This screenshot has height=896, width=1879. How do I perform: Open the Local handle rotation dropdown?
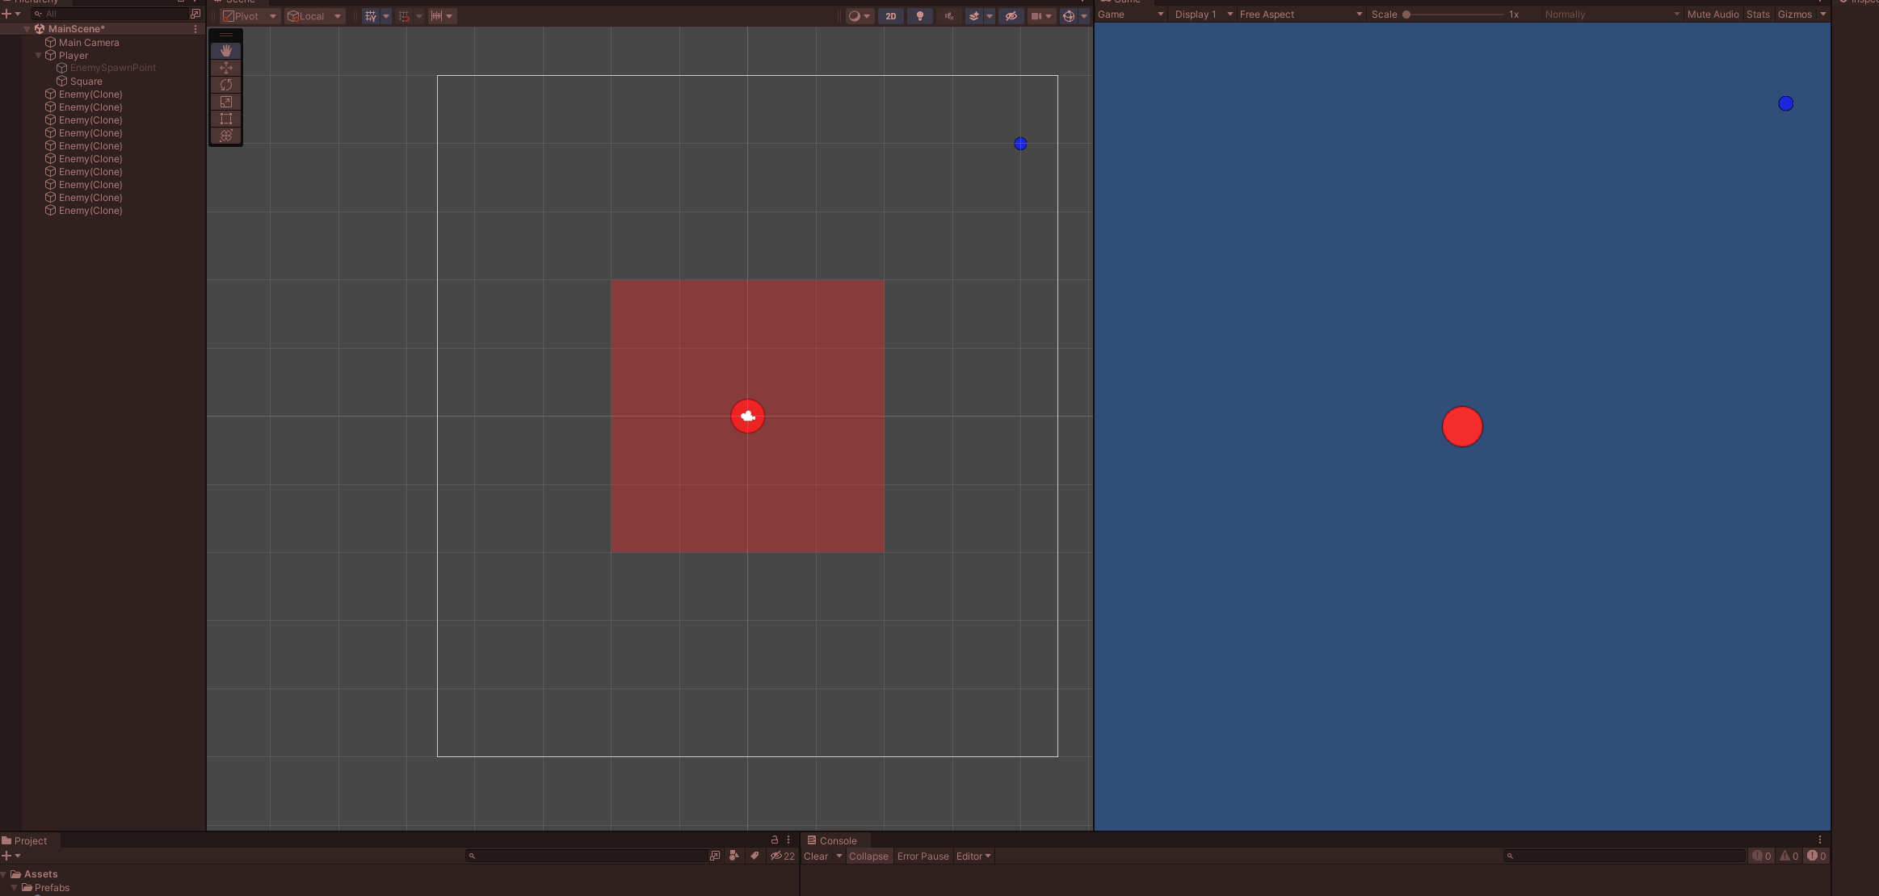314,16
